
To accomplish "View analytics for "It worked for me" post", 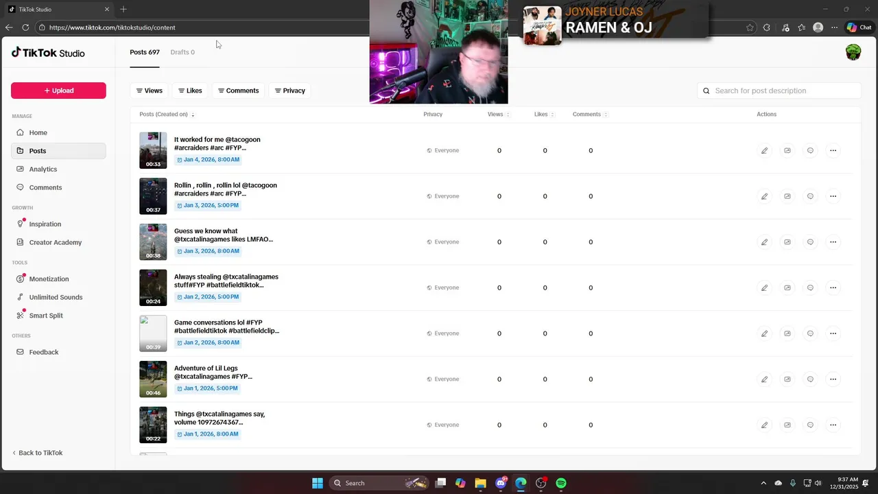I will pyautogui.click(x=787, y=150).
